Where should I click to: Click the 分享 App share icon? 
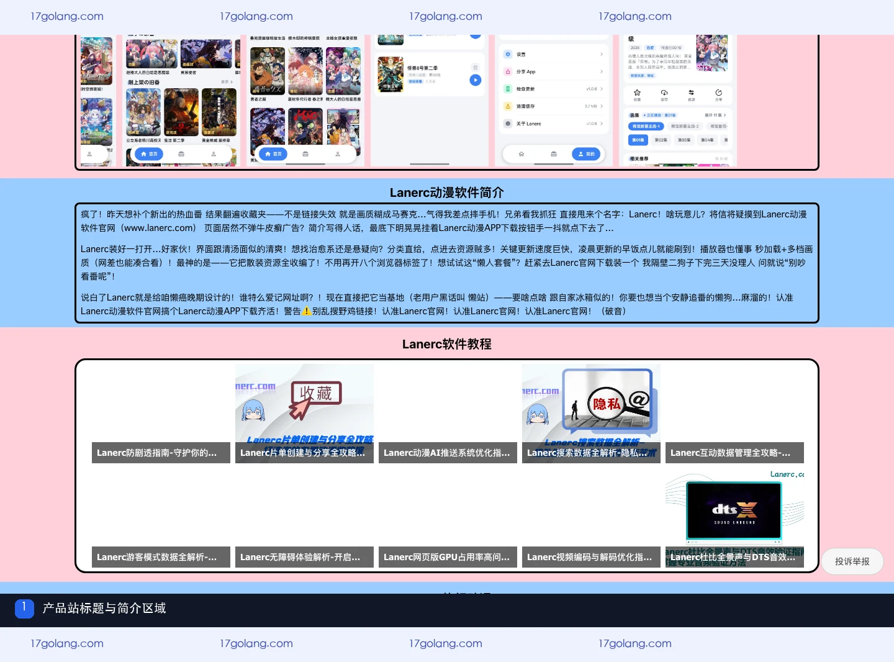pyautogui.click(x=508, y=71)
